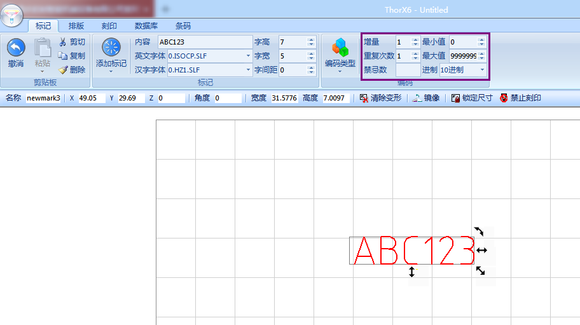Switch to the 条码 tab
The image size is (580, 325).
[183, 26]
